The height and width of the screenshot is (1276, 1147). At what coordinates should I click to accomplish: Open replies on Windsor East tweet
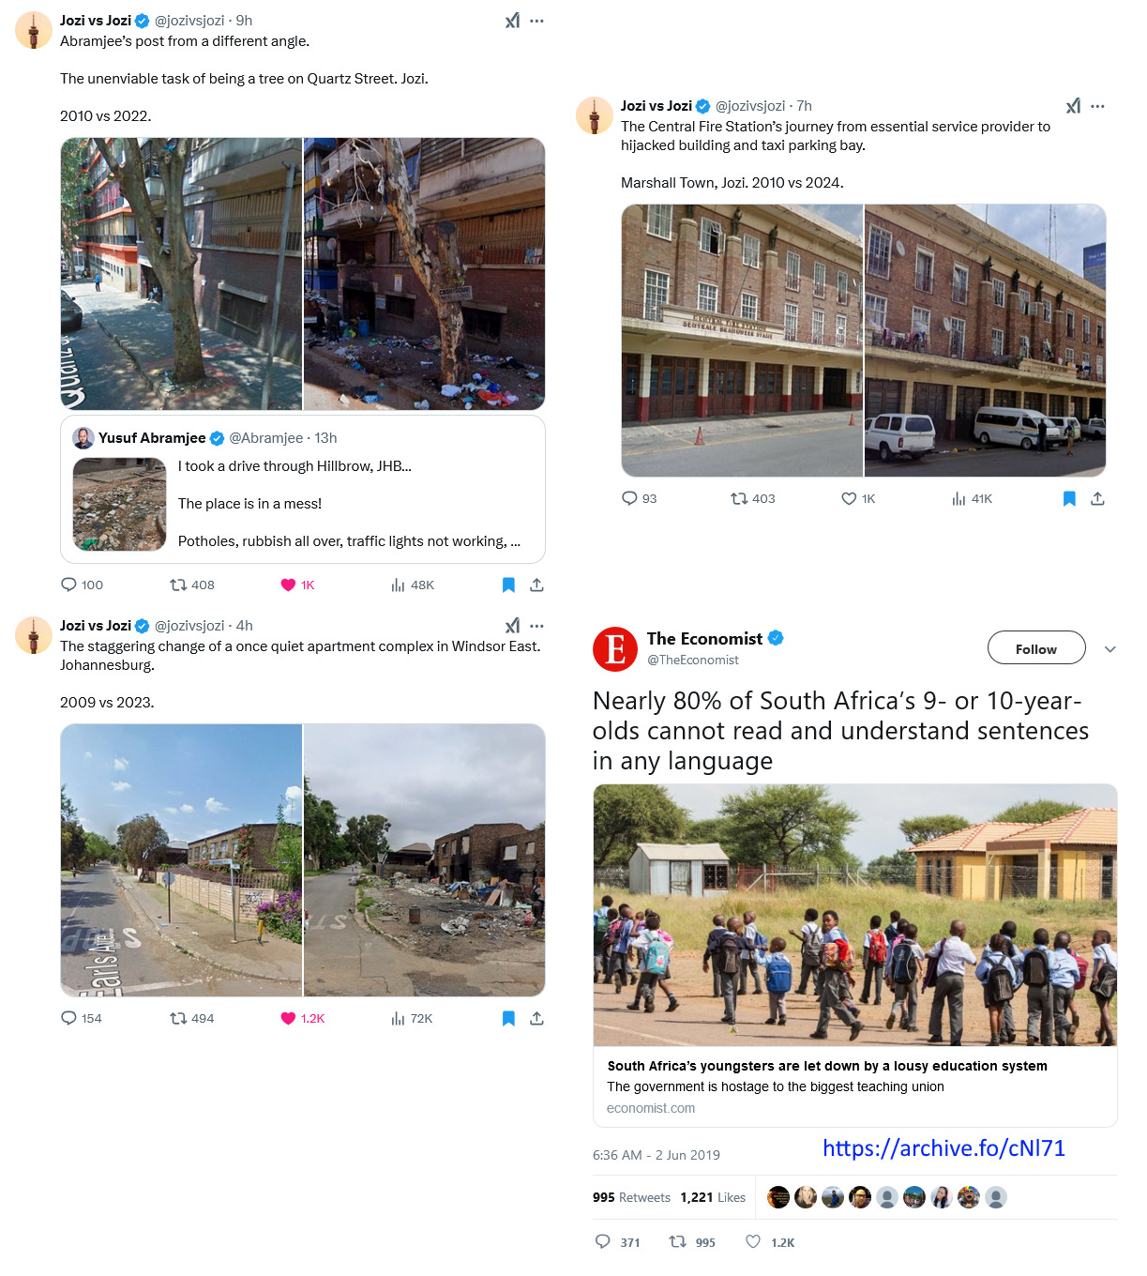tap(68, 1018)
